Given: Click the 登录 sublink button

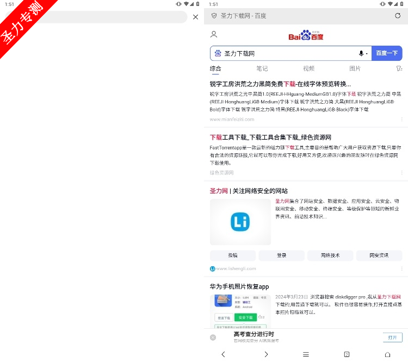Looking at the screenshot, I should [x=282, y=255].
